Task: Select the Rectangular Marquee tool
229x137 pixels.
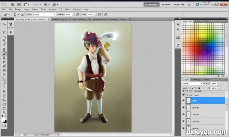Action: coord(4,28)
